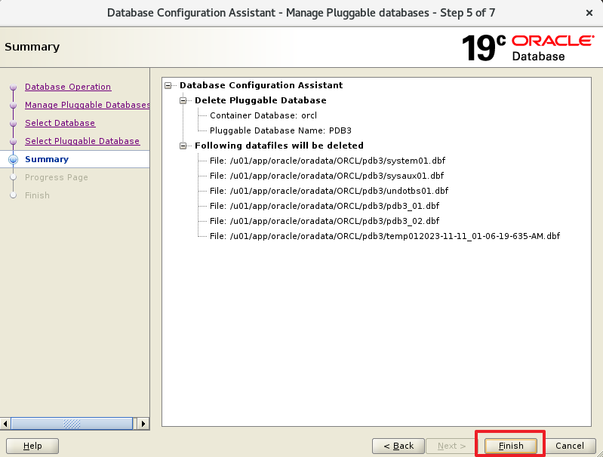Viewport: 603px width, 457px height.
Task: Collapse the Delete Pluggable Database node
Action: tap(183, 101)
